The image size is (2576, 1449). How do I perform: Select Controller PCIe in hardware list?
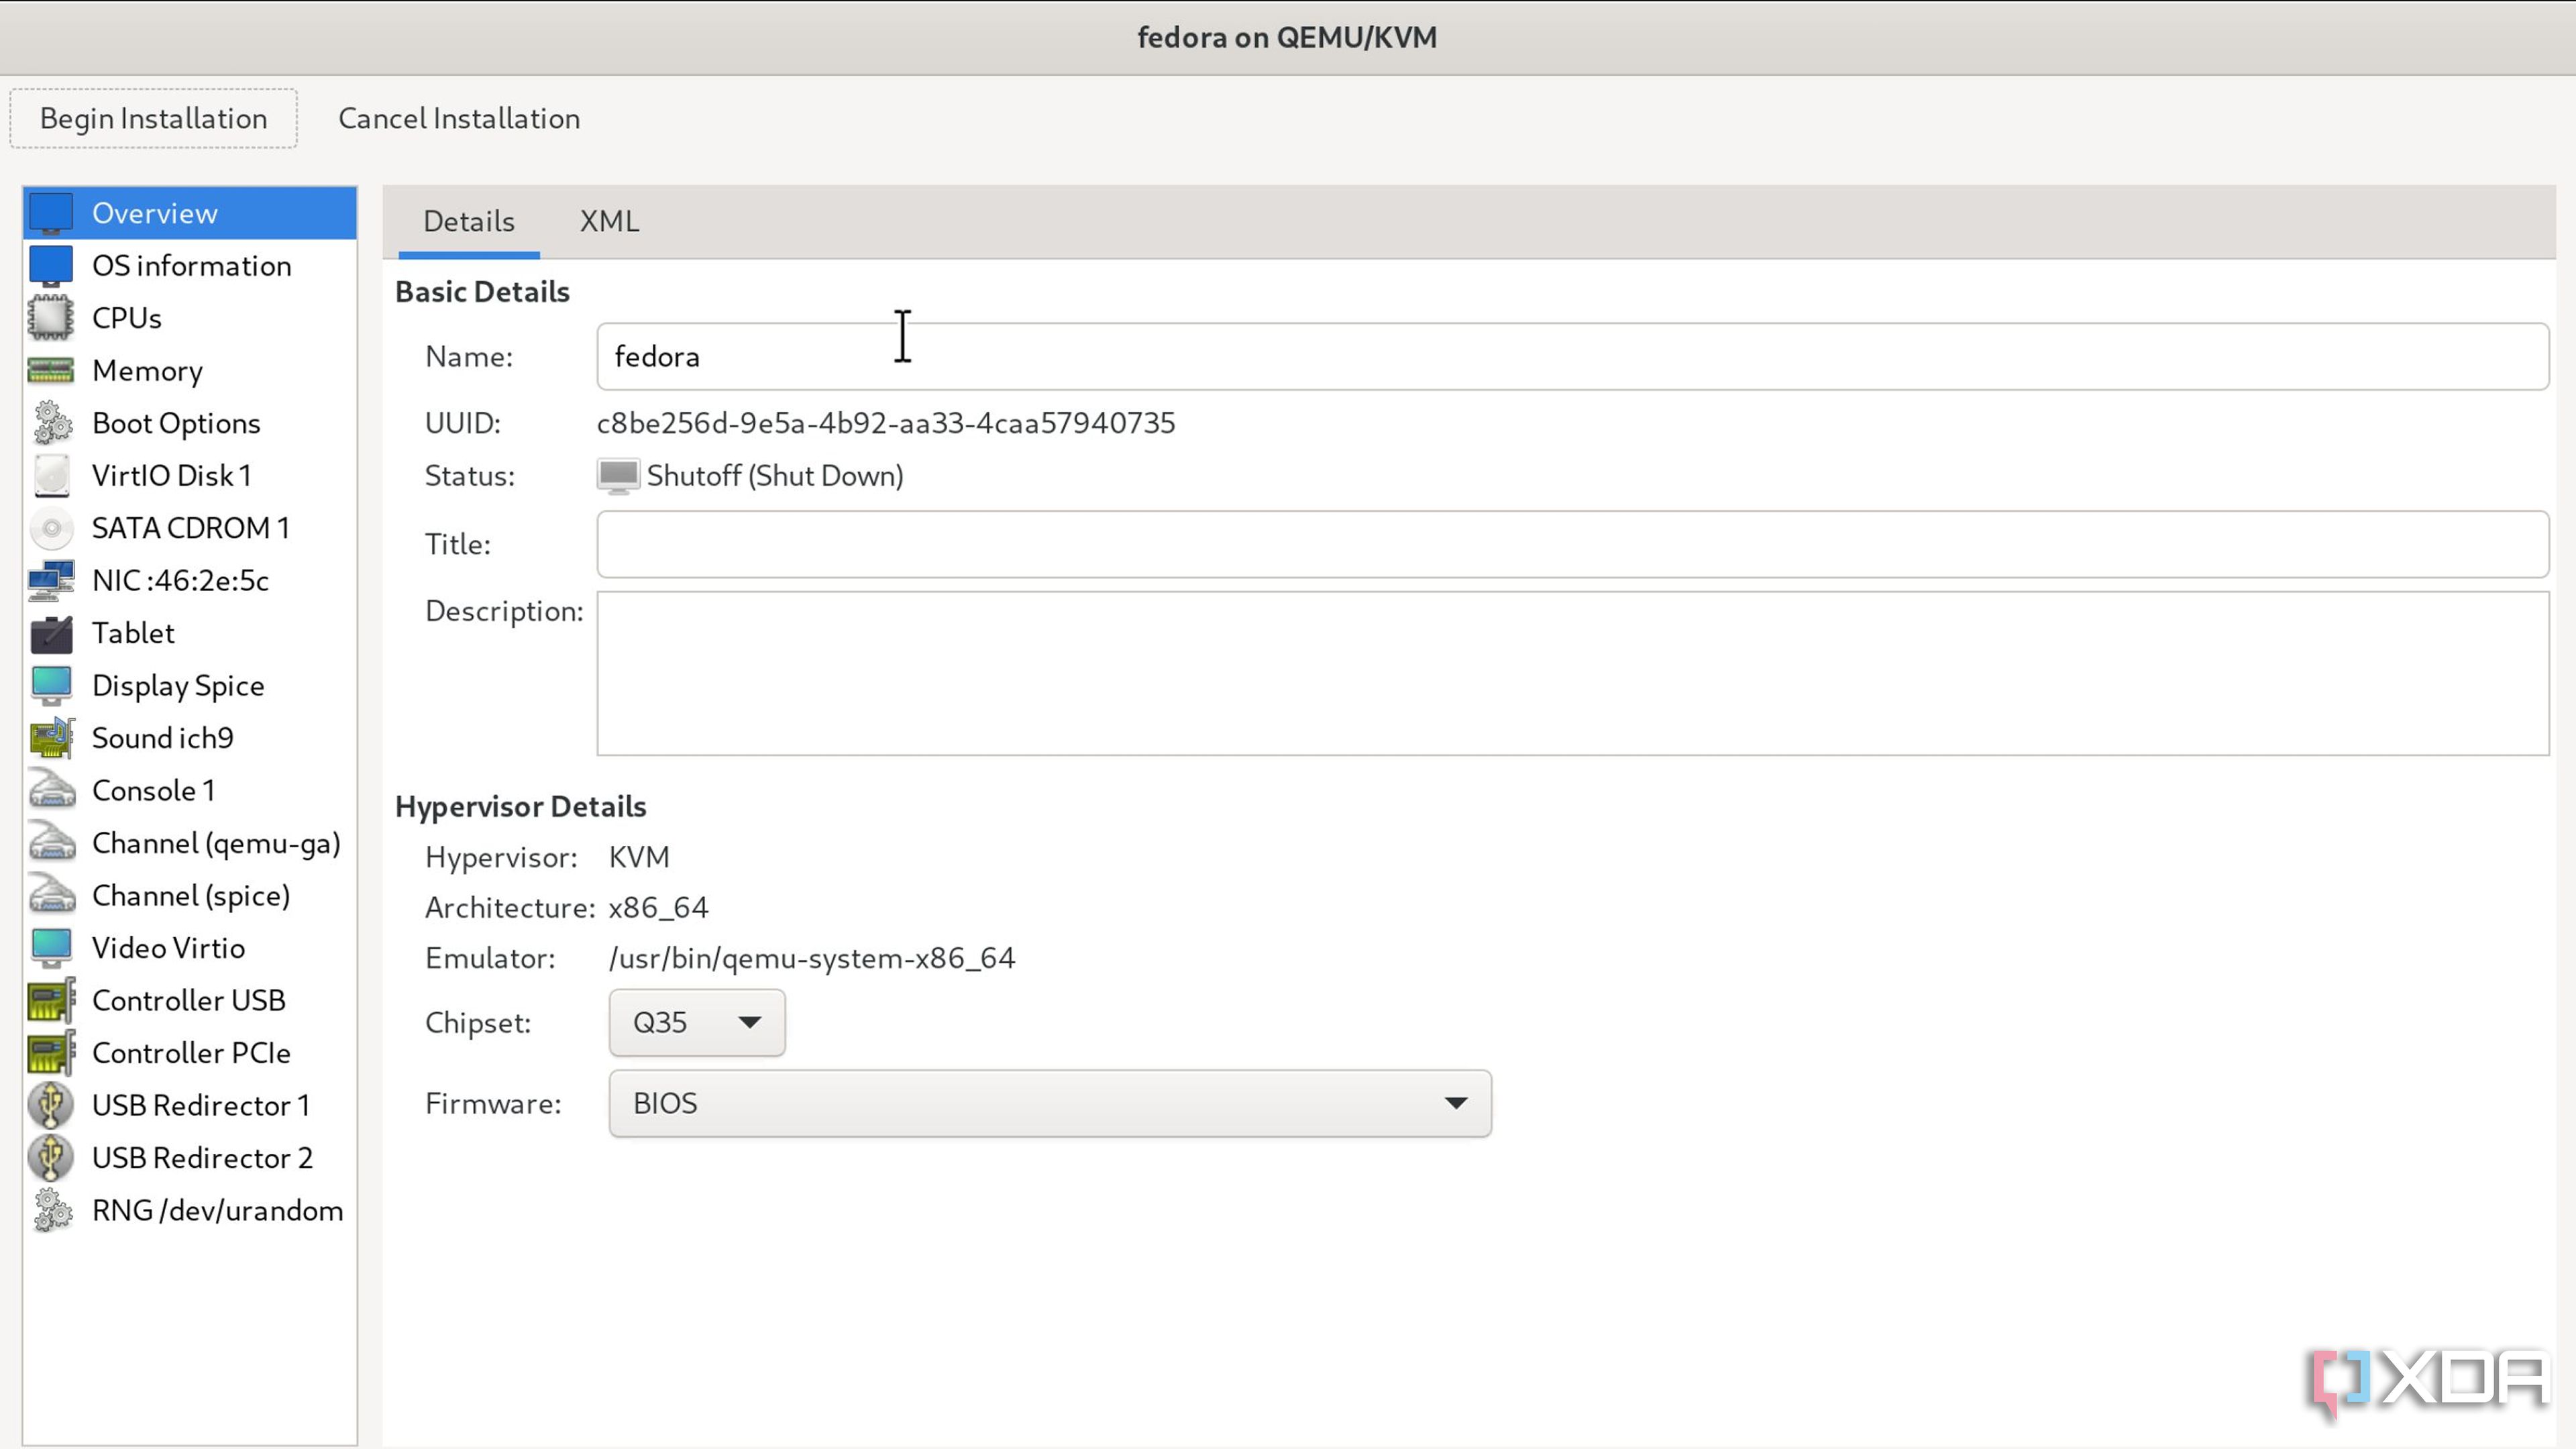click(190, 1053)
